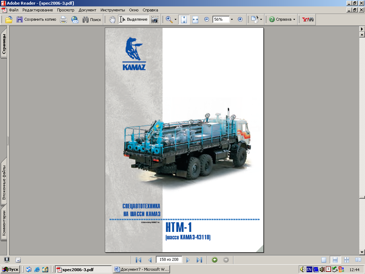Toggle Fit Width view
The image size is (365, 274).
click(195, 20)
